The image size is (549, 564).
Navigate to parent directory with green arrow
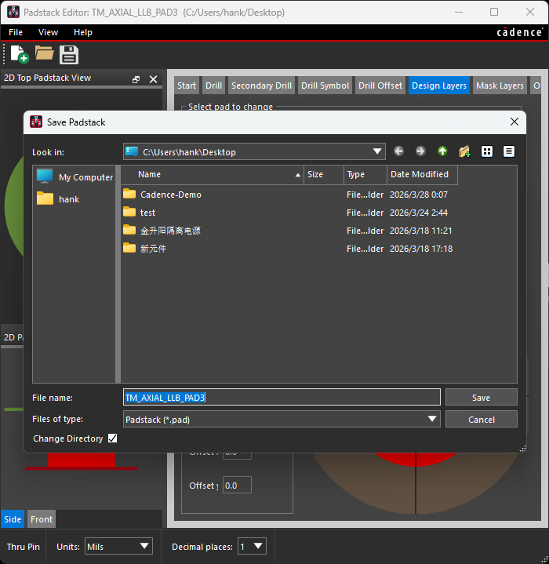[x=442, y=151]
